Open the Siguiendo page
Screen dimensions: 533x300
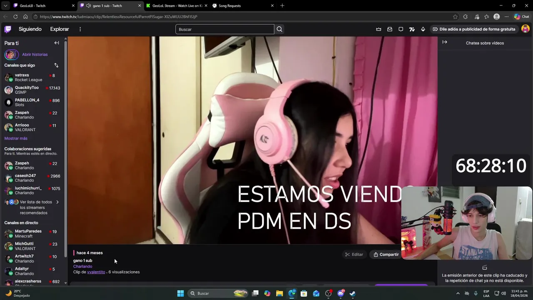click(30, 29)
